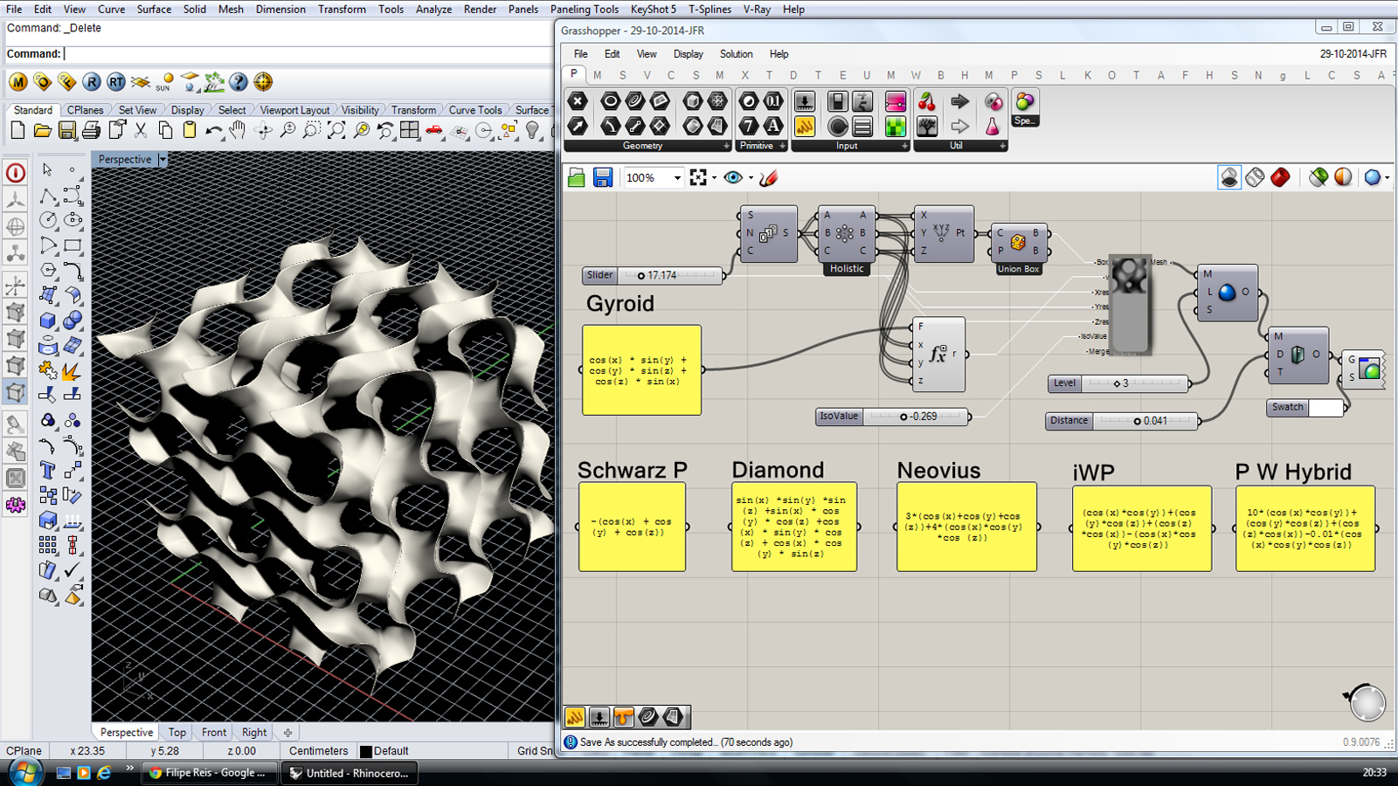Save the Grasshopper document with floppy icon
The image size is (1398, 786).
pyautogui.click(x=603, y=178)
